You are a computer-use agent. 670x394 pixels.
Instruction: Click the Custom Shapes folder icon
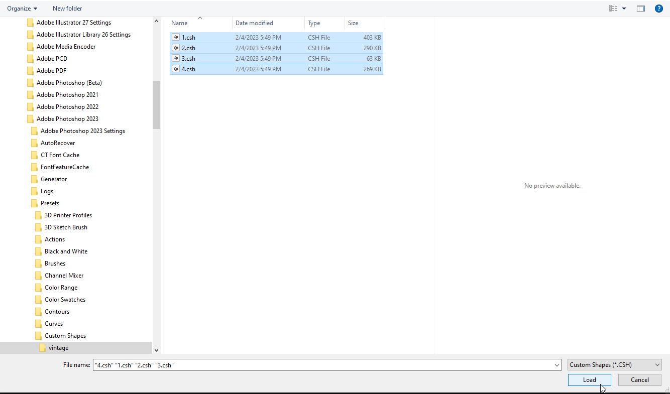click(38, 335)
